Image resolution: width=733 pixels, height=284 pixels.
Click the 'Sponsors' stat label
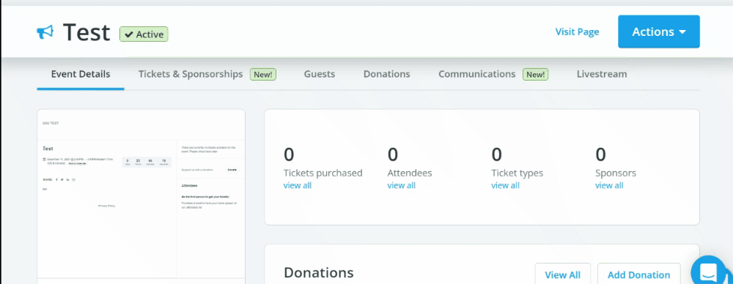616,173
